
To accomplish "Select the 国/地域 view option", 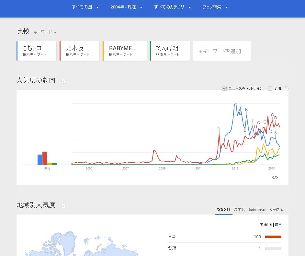I will pos(266,225).
